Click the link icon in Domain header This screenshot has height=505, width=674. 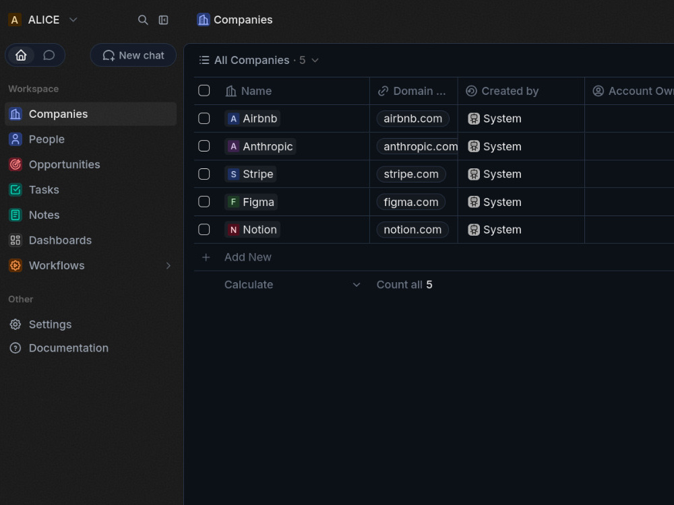[383, 91]
